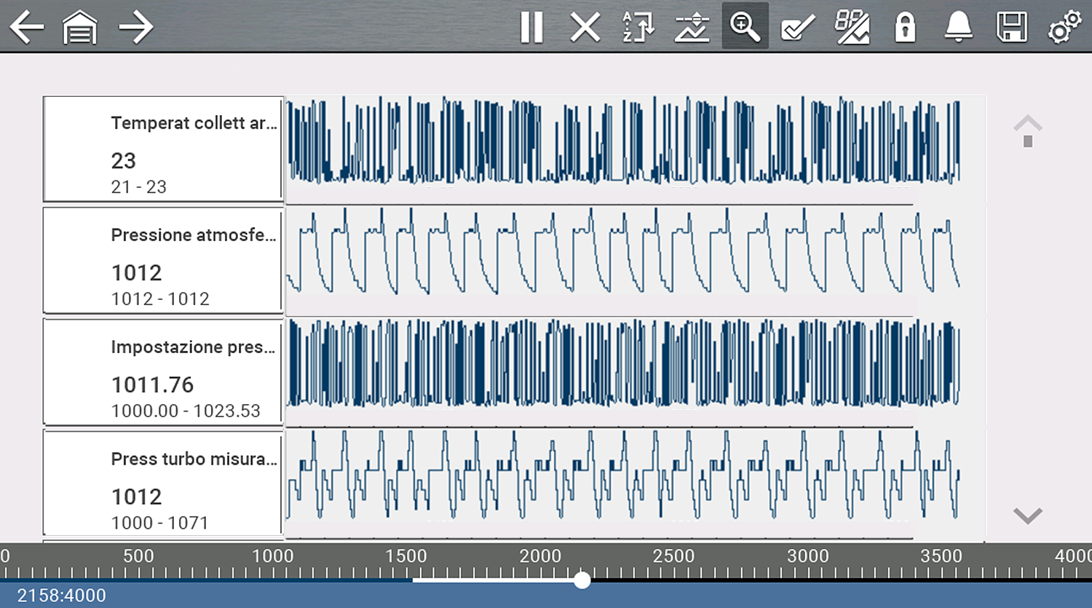
Task: Select the Pressione atmosfe parameter panel
Action: [x=163, y=261]
